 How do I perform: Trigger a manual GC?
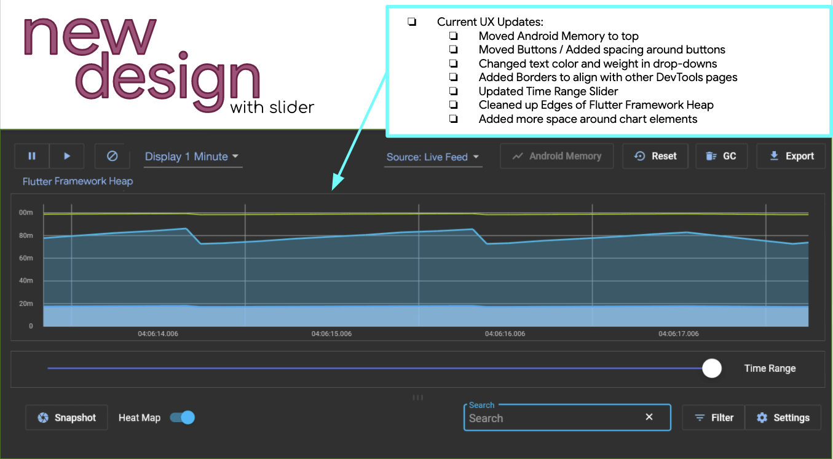pyautogui.click(x=721, y=156)
